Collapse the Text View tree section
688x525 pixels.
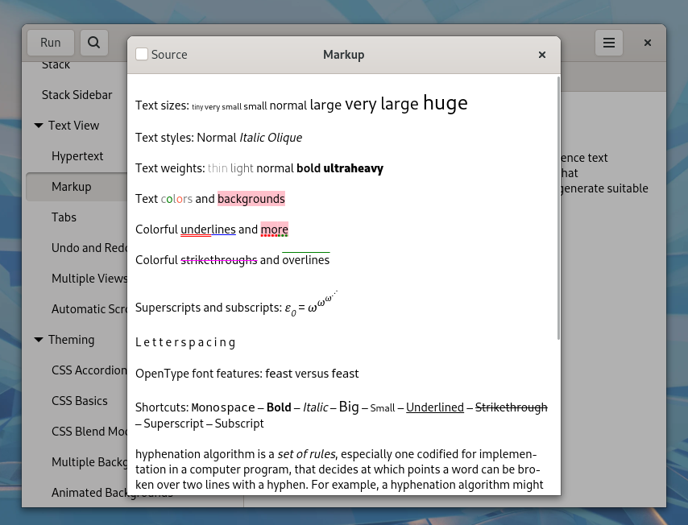(x=39, y=126)
